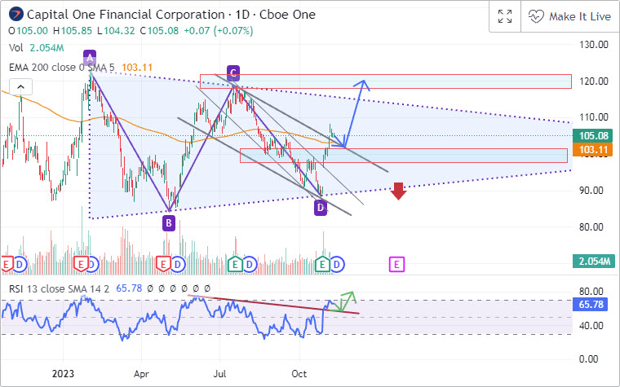Select the purple C wave point label
620x387 pixels.
pos(232,73)
